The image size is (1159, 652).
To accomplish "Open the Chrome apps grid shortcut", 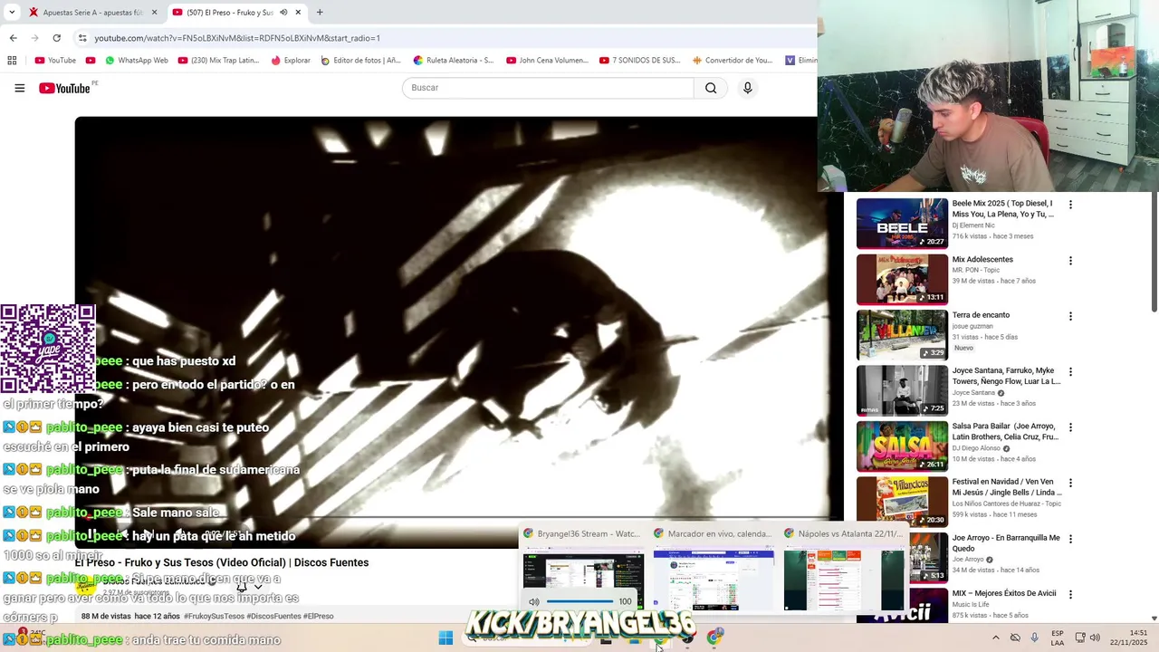I will click(x=12, y=61).
